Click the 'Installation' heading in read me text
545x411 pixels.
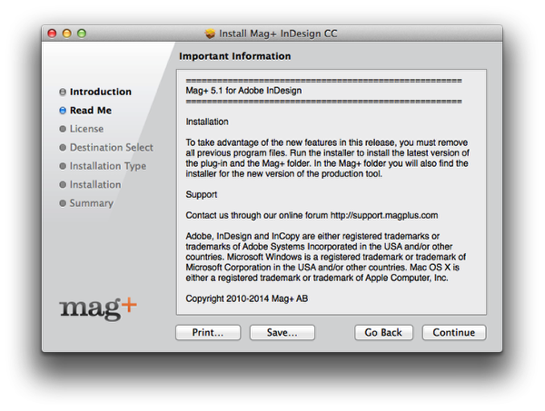coord(207,122)
